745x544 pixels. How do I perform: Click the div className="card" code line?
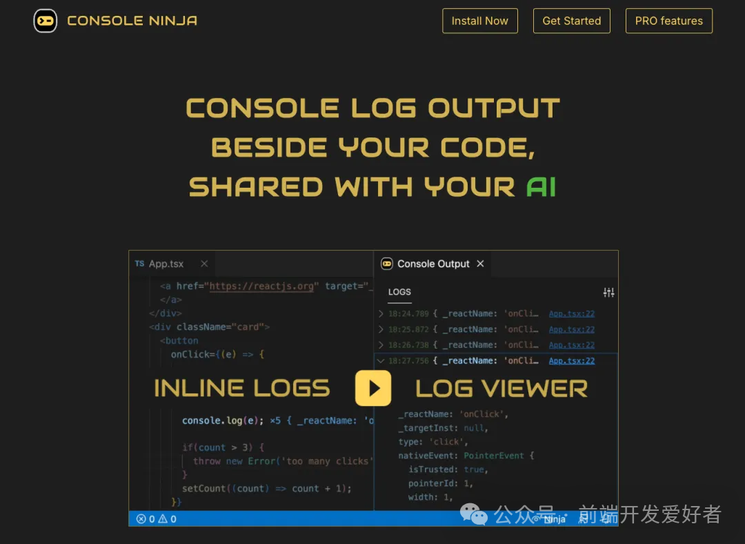(x=209, y=327)
